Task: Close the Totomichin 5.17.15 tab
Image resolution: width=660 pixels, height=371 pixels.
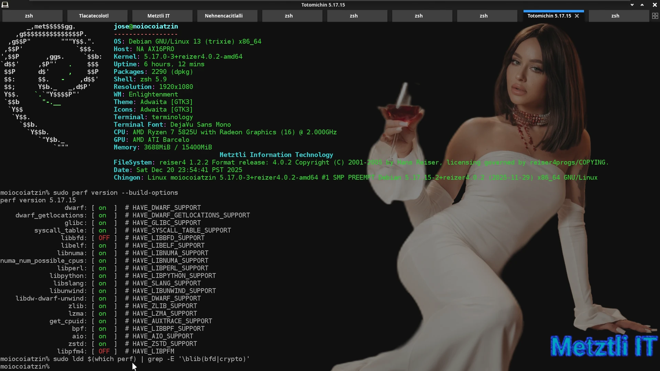Action: [577, 16]
